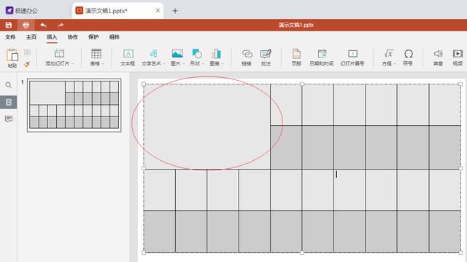The image size is (467, 262).
Task: Undo the last action
Action: point(43,25)
